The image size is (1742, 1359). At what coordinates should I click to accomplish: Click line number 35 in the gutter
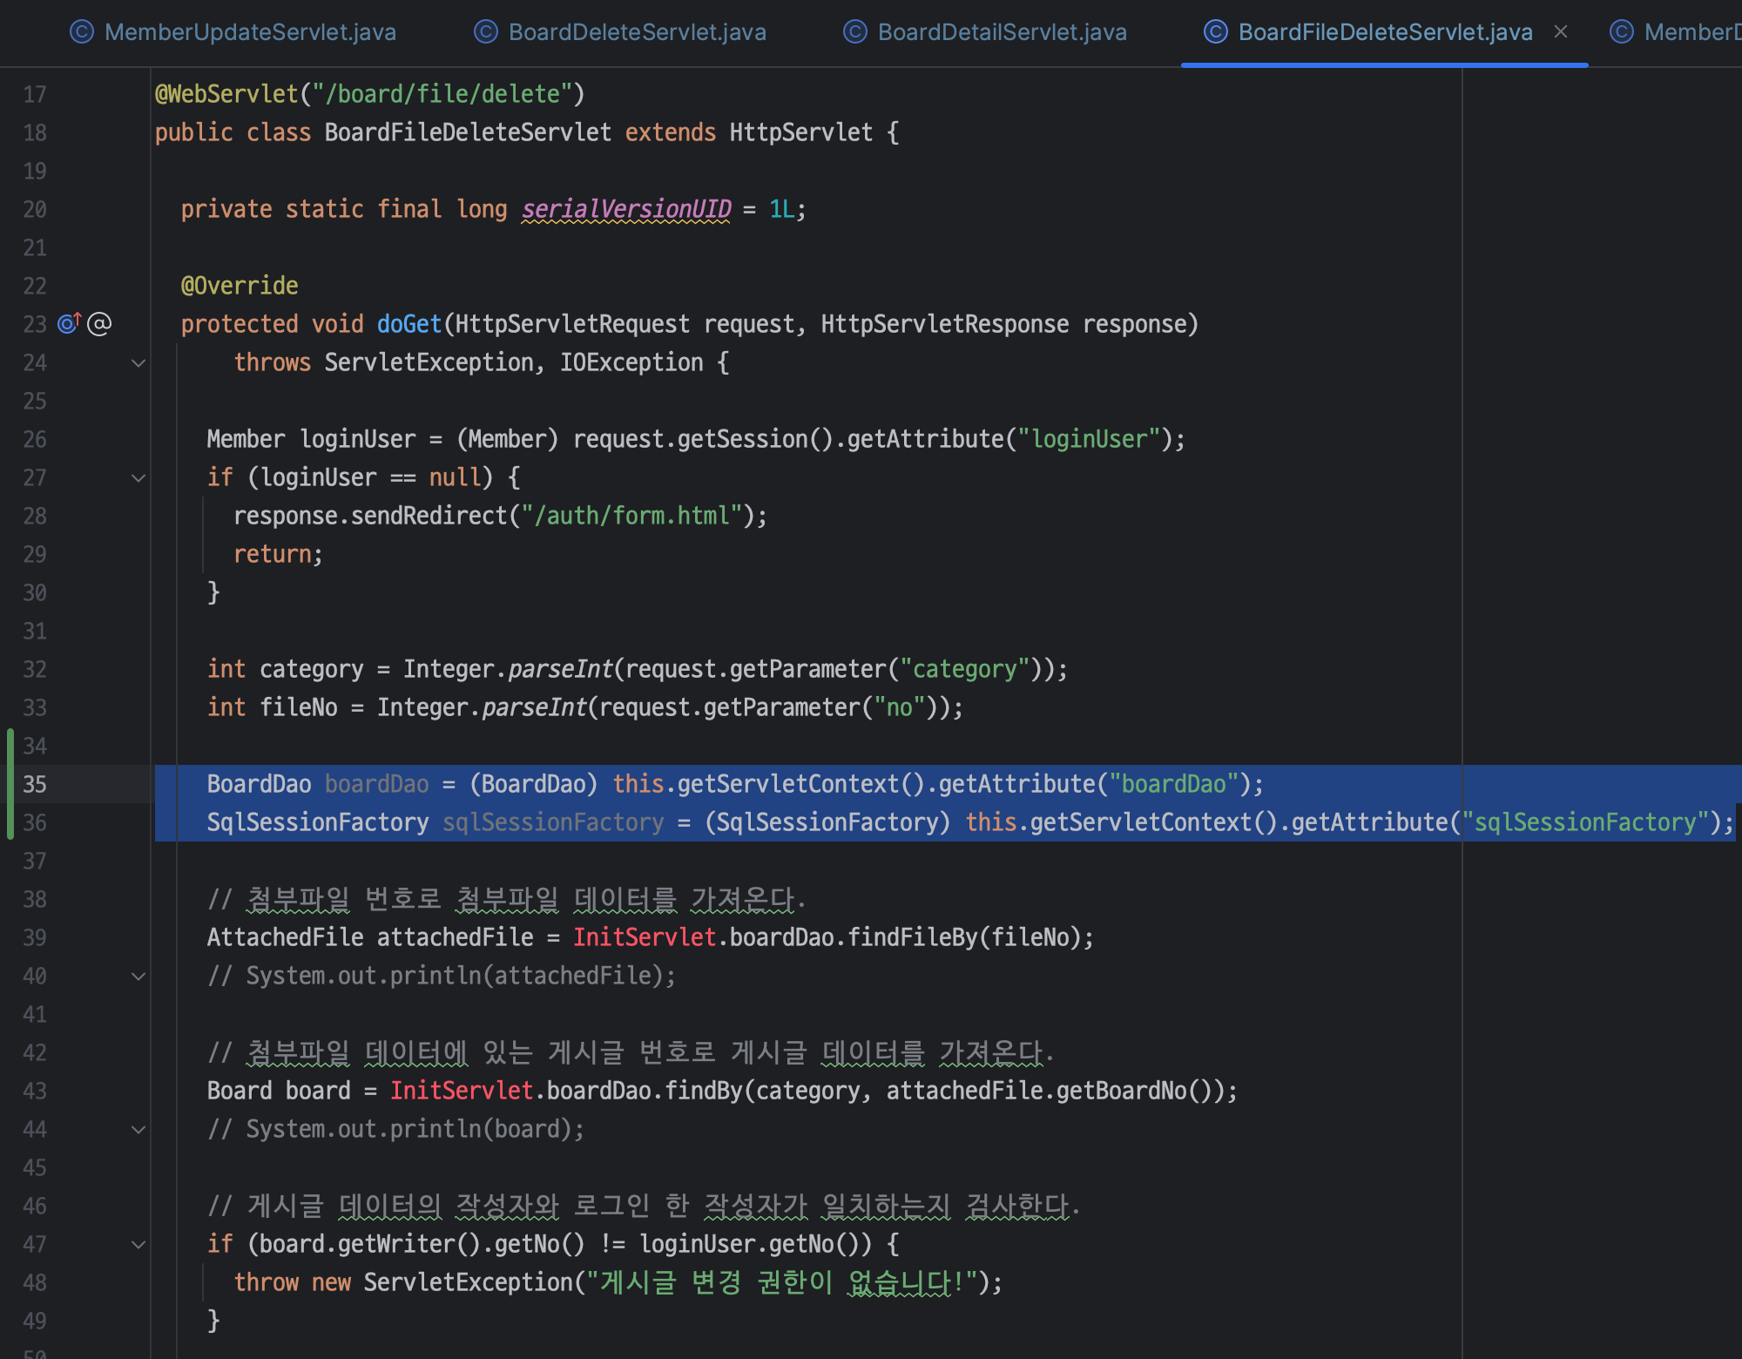coord(35,784)
